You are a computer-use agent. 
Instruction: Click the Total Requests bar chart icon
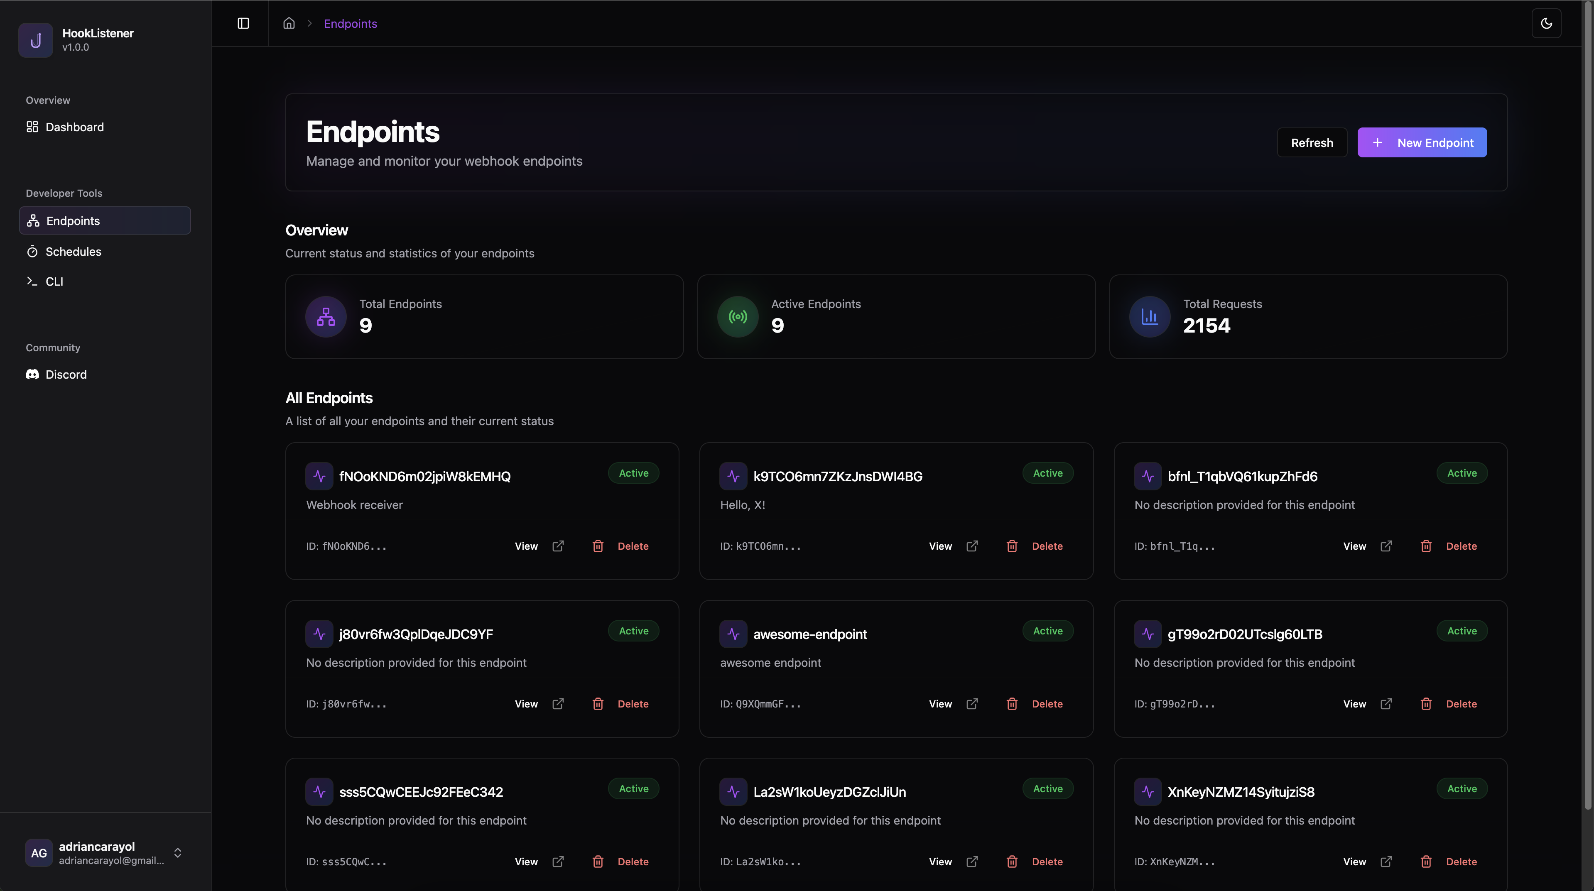pyautogui.click(x=1149, y=317)
